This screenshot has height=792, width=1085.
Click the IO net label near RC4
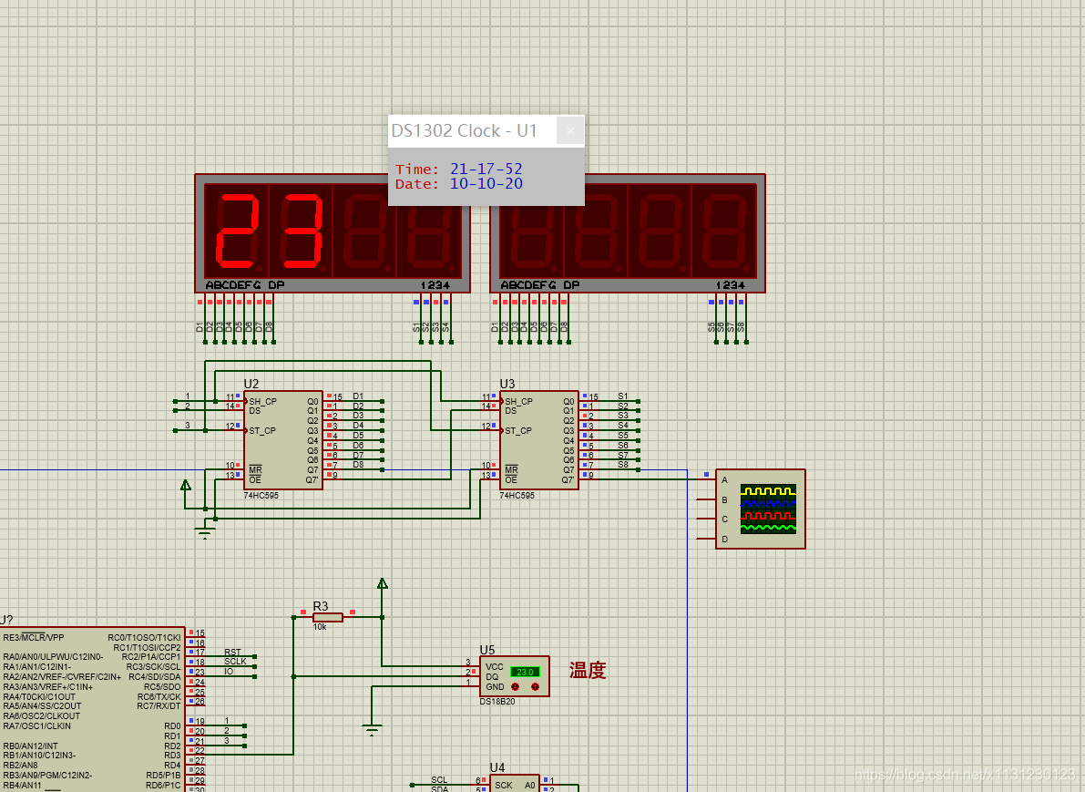(229, 672)
